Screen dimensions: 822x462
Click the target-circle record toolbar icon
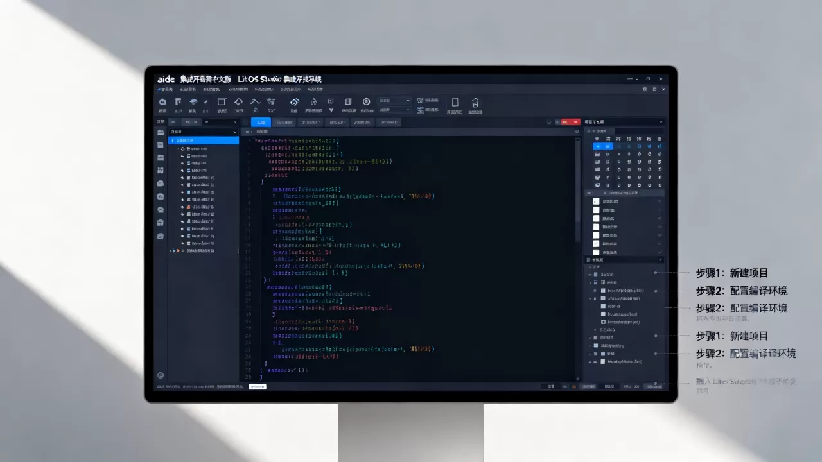(366, 101)
